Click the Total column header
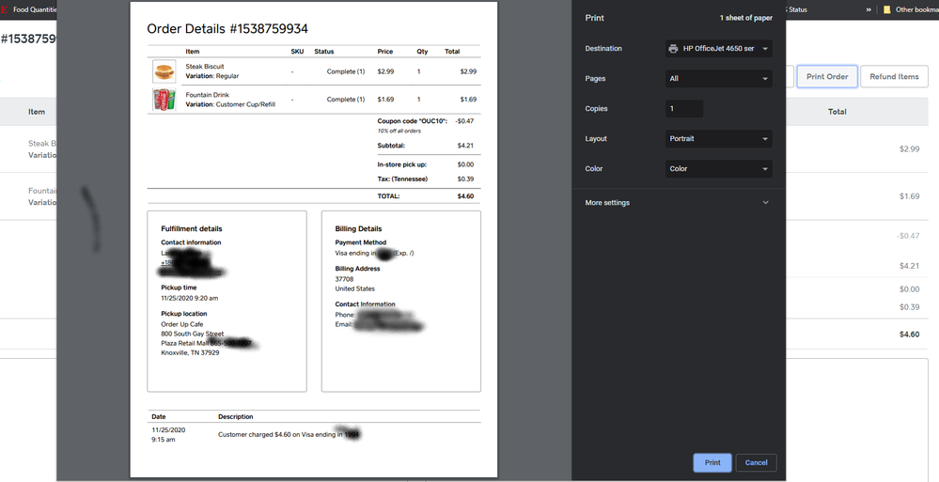 (837, 112)
